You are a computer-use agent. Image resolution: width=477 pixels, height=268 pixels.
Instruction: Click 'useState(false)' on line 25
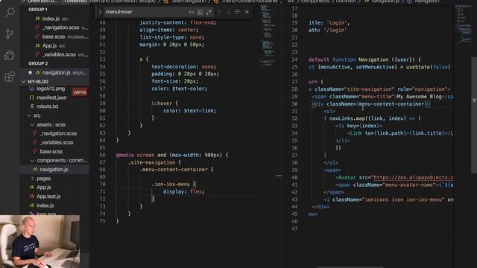[x=428, y=67]
